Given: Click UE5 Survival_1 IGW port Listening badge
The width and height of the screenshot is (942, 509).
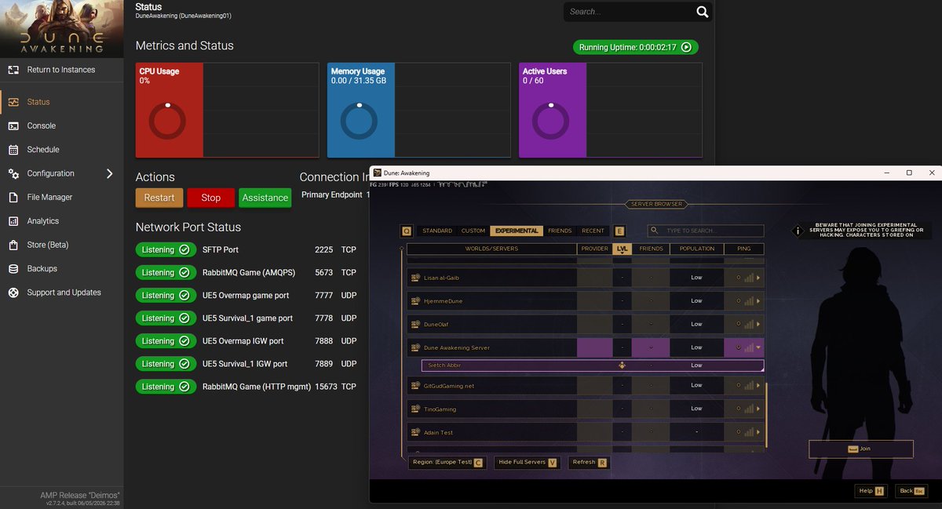Looking at the screenshot, I should pyautogui.click(x=166, y=363).
